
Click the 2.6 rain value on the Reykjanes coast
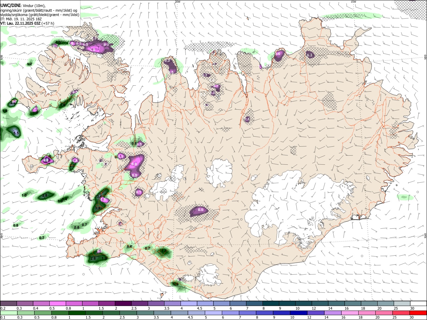click(93, 258)
